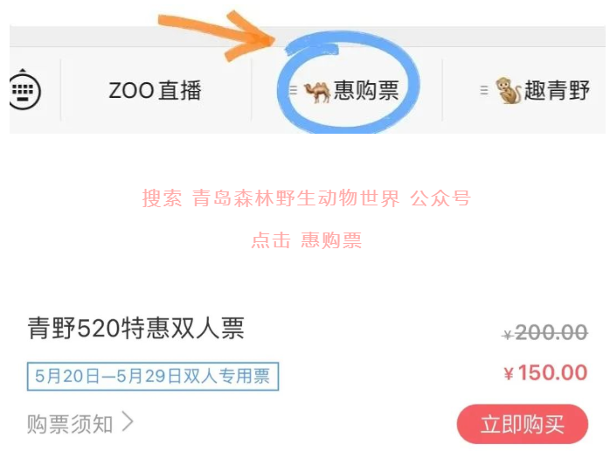The height and width of the screenshot is (451, 610).
Task: Click submenu lines icon beside the camel
Action: (x=293, y=90)
